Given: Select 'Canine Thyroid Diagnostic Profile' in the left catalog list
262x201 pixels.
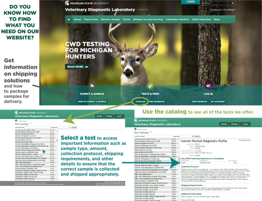Looking at the screenshot, I should coord(28,150).
